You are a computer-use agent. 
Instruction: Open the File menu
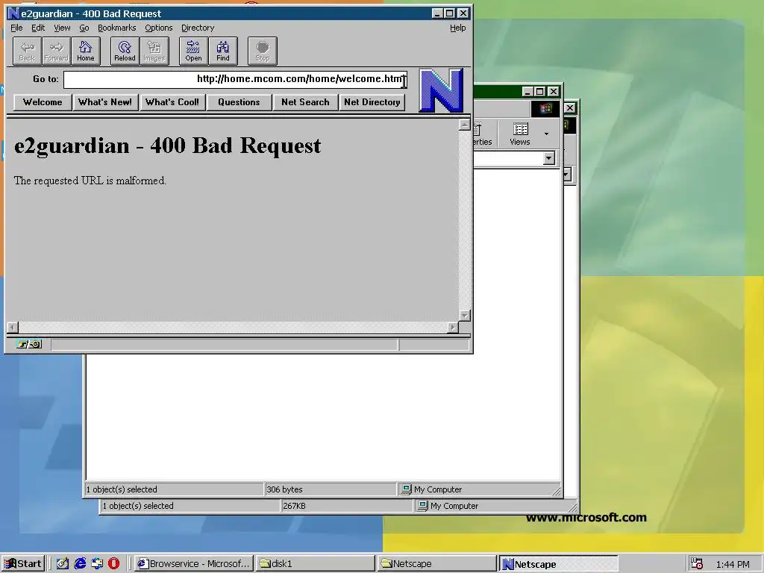16,28
